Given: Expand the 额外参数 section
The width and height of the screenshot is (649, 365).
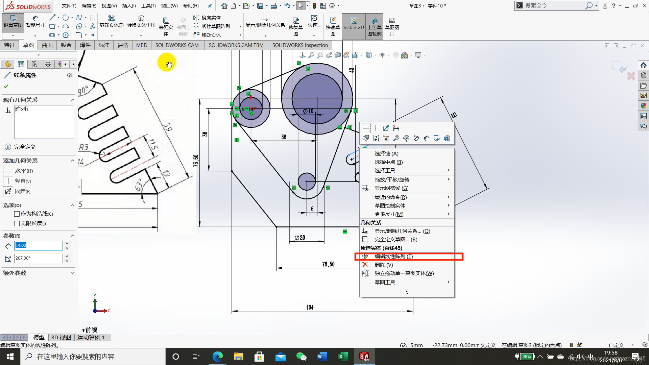Looking at the screenshot, I should point(72,273).
